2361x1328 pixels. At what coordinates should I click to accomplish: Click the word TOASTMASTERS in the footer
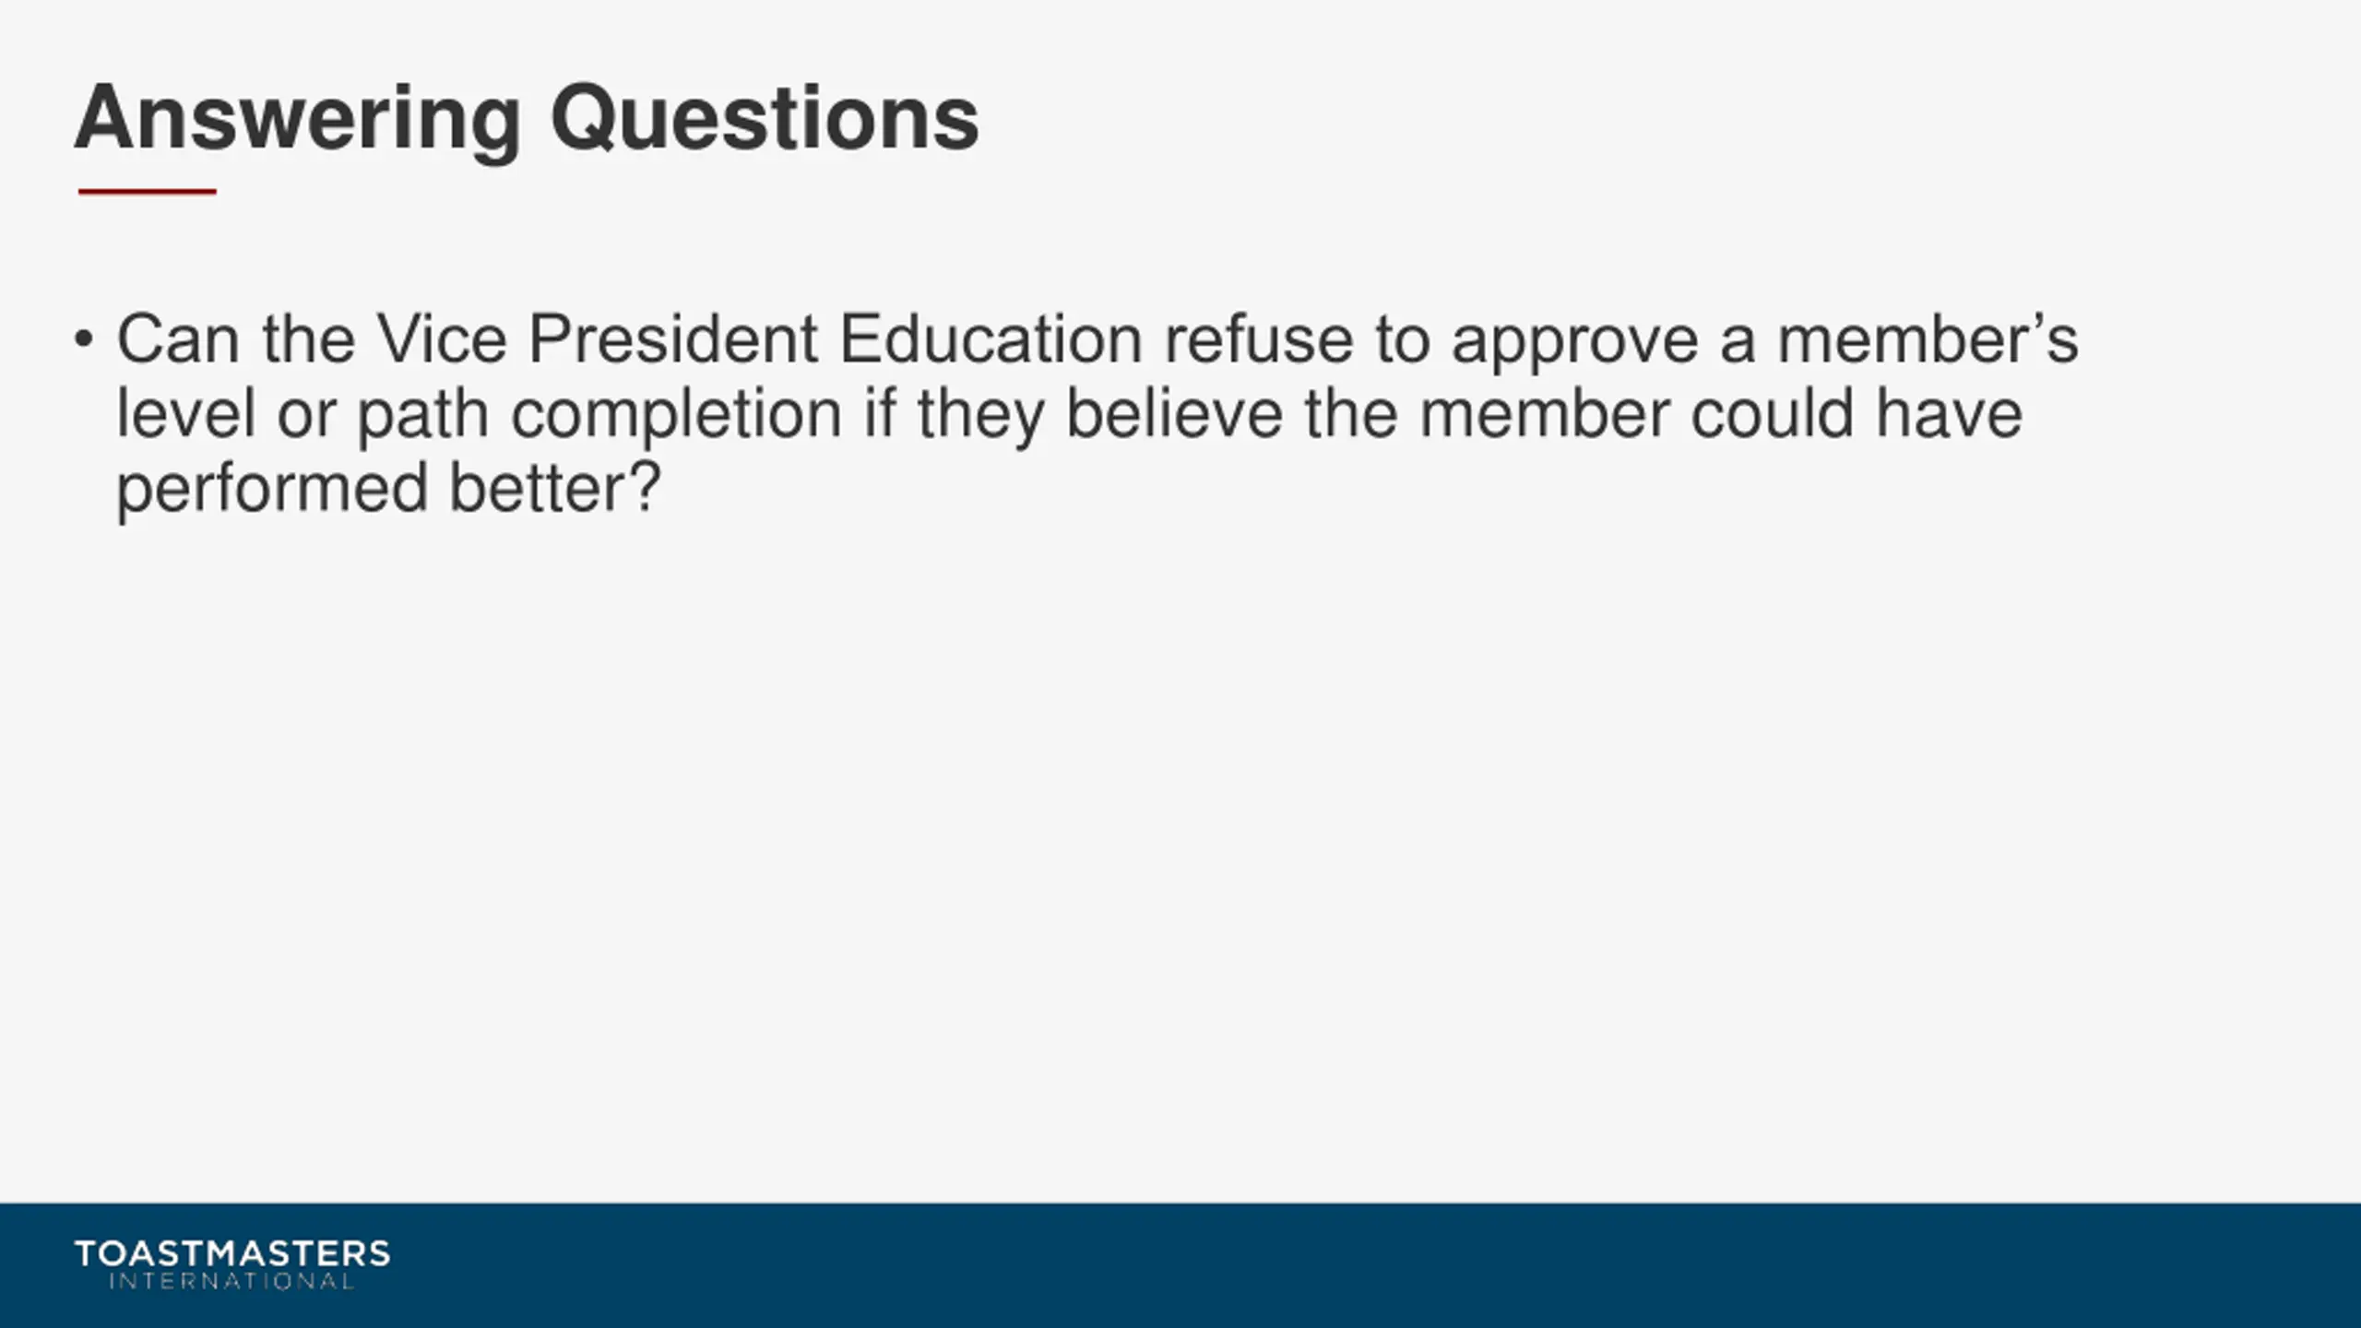(x=232, y=1253)
